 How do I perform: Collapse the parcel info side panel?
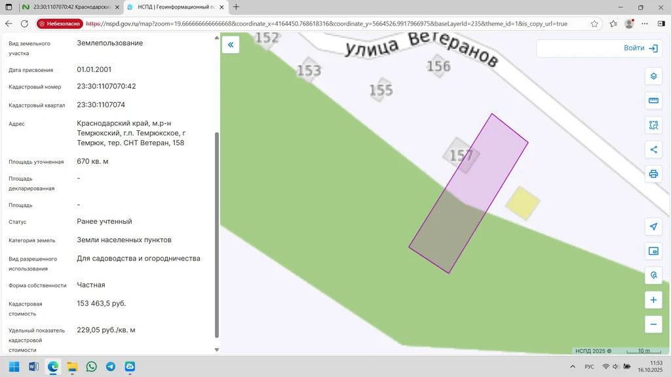(231, 45)
